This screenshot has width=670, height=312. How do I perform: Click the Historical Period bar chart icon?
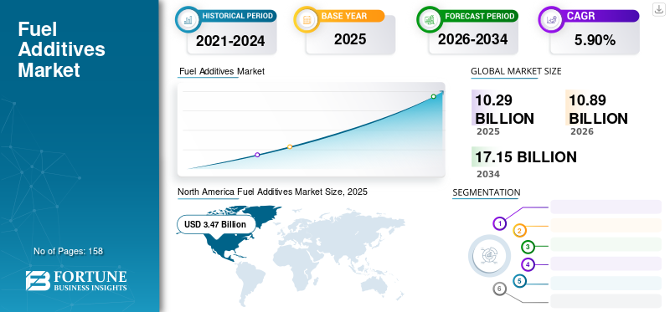[x=188, y=19]
